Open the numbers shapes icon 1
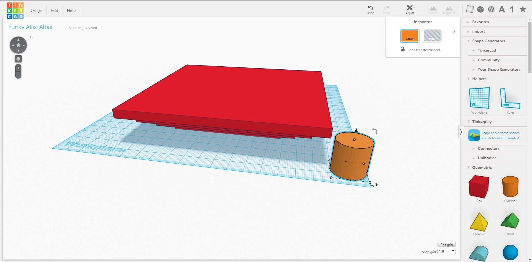The height and width of the screenshot is (262, 532). click(512, 9)
